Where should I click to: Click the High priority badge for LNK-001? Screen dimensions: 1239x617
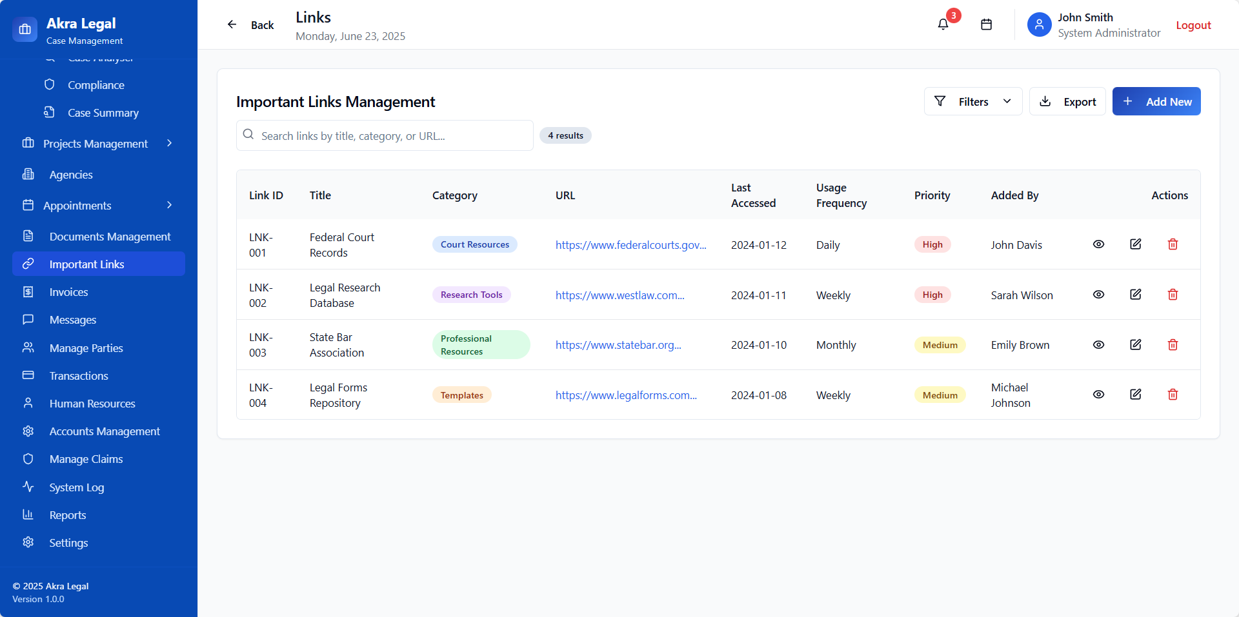pyautogui.click(x=932, y=244)
